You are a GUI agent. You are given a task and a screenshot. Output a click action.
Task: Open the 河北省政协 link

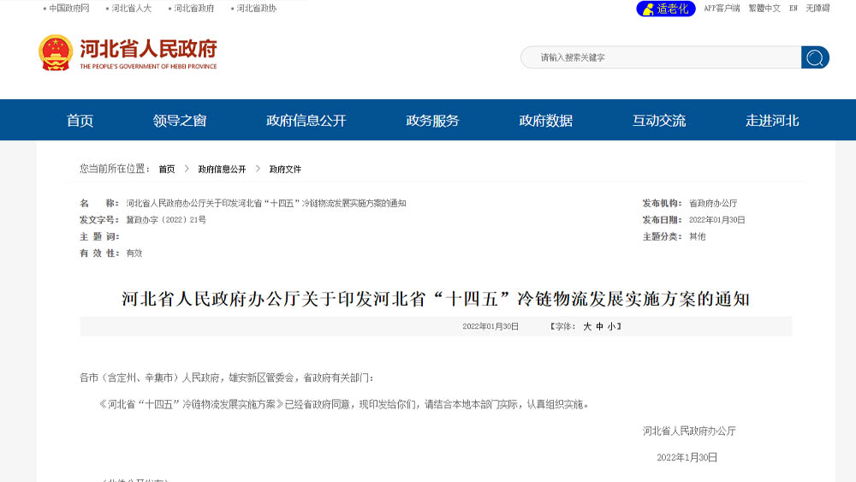tap(257, 9)
